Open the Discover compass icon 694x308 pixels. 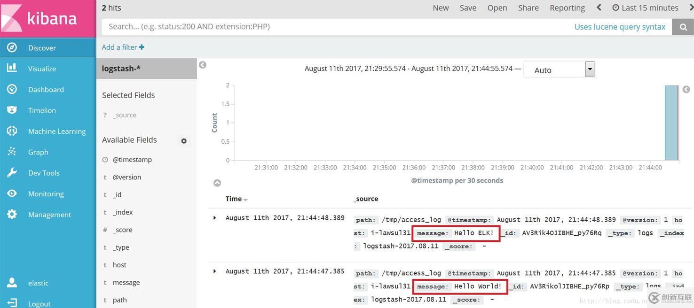point(12,47)
